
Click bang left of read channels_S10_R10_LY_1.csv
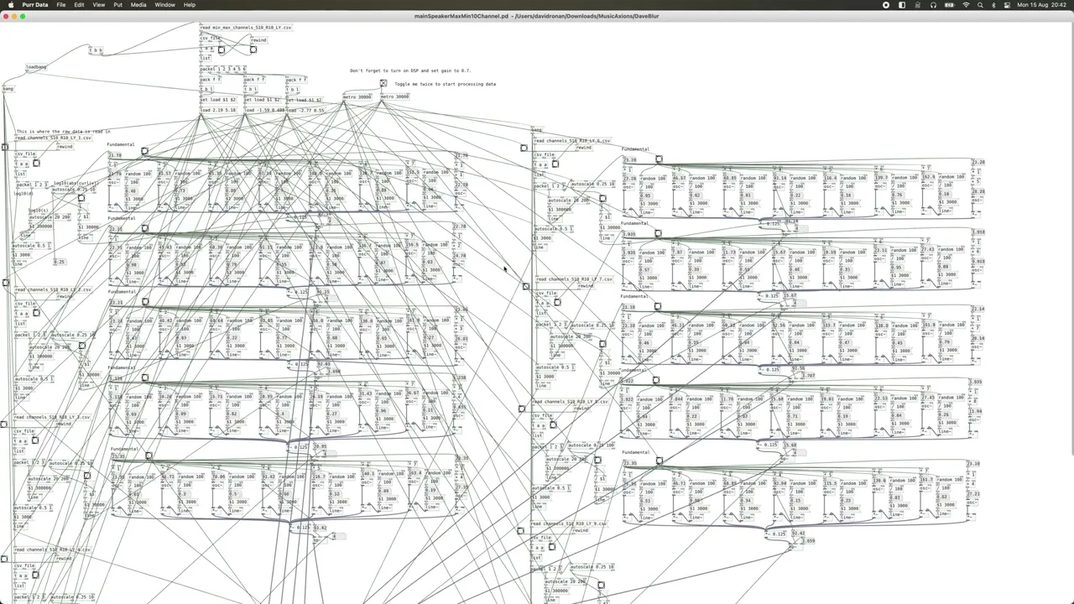click(5, 147)
